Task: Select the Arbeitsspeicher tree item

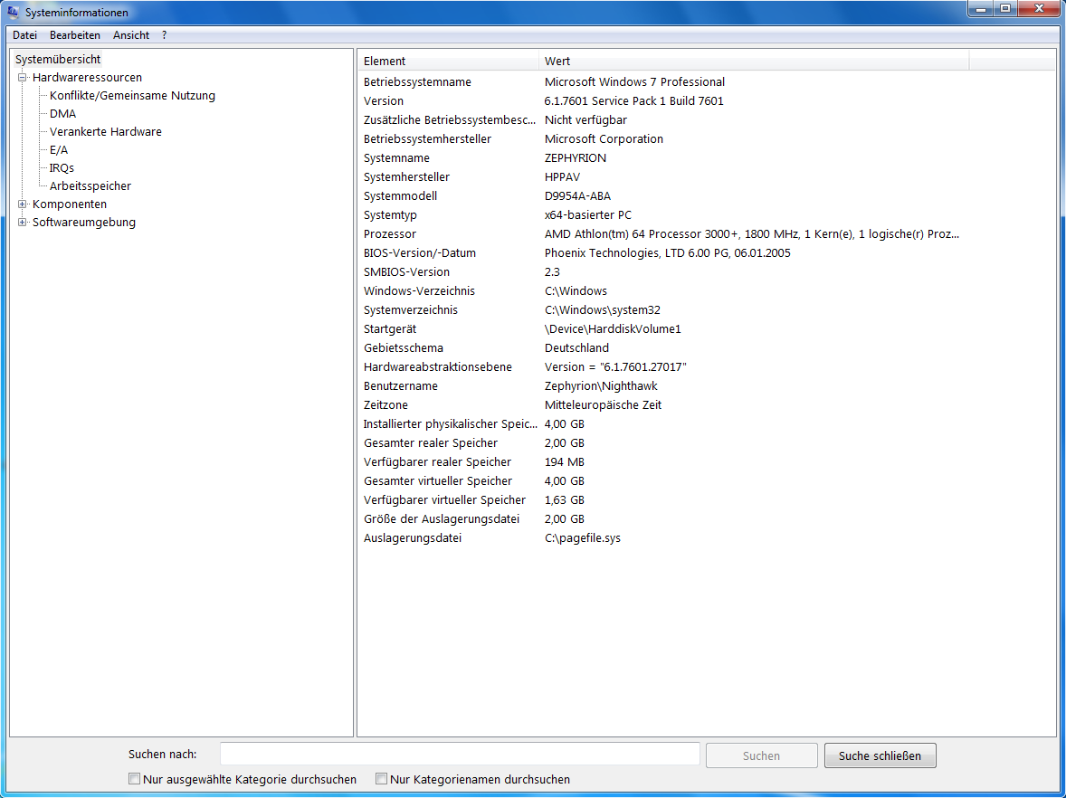Action: coord(90,186)
